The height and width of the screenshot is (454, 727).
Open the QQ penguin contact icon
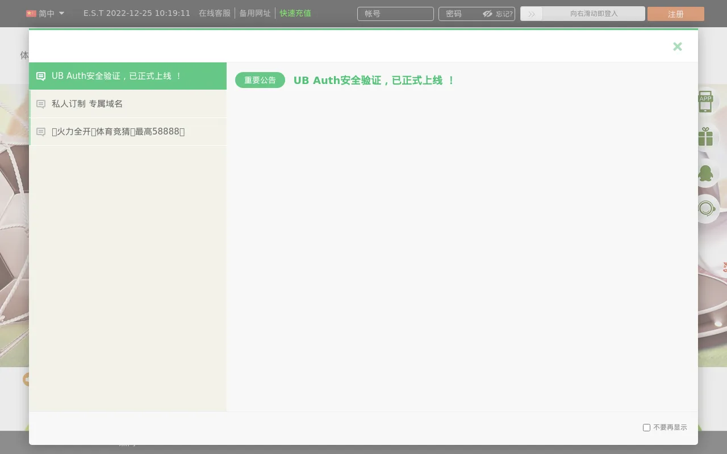coord(705,173)
